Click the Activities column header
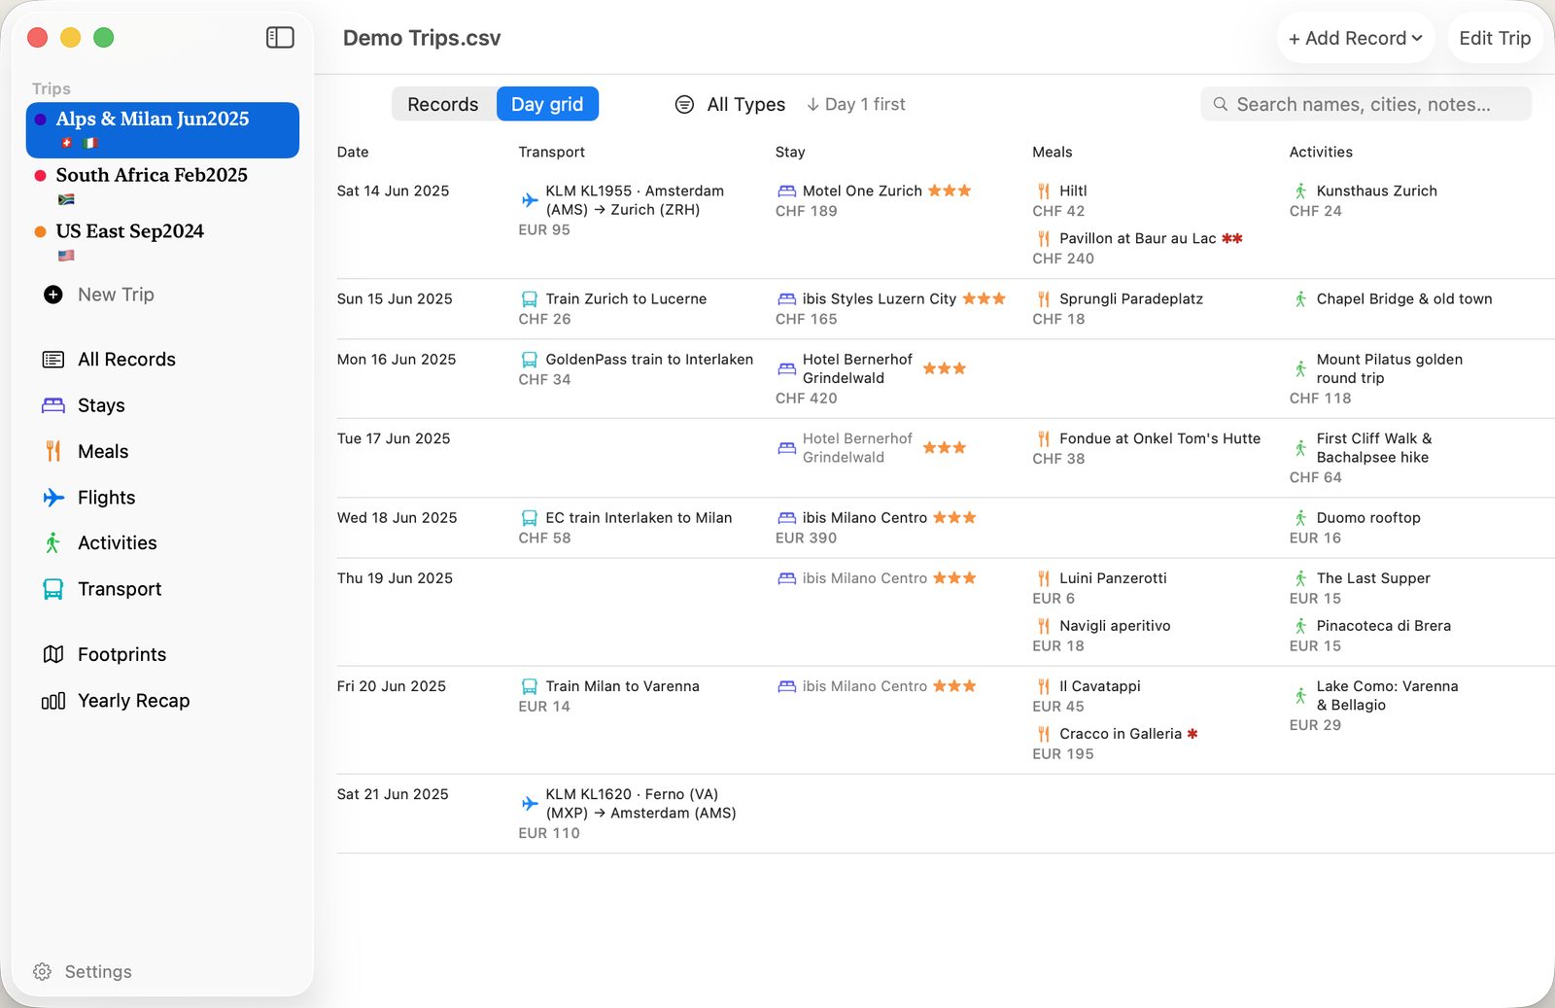This screenshot has width=1555, height=1008. 1321,153
